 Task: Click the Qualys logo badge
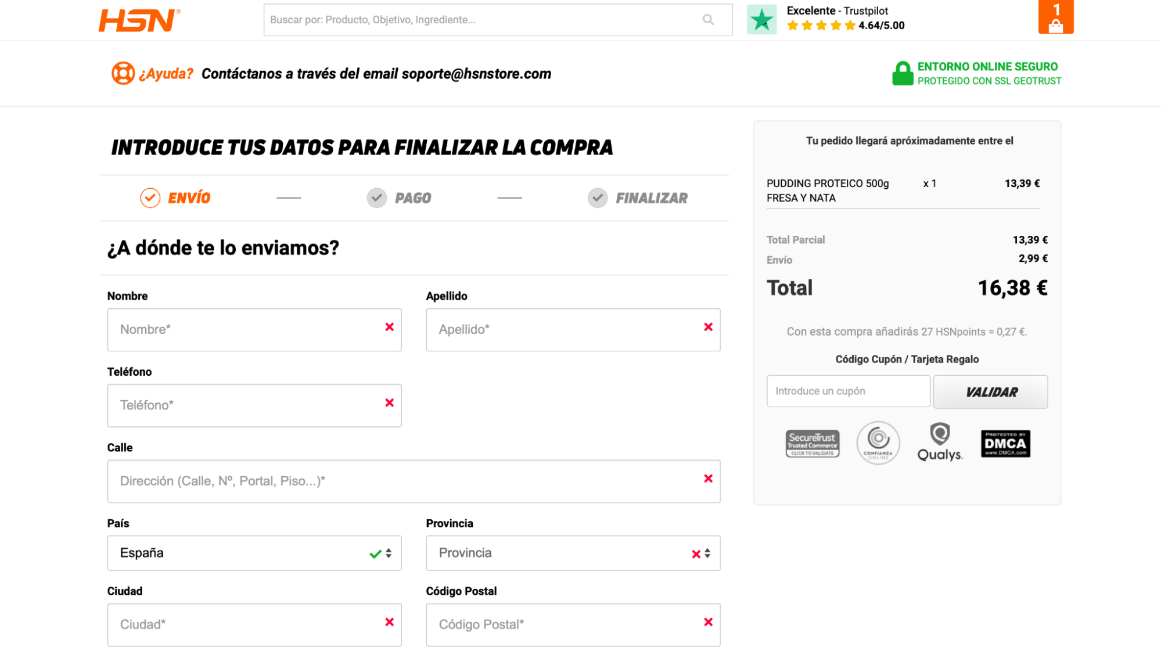point(939,443)
